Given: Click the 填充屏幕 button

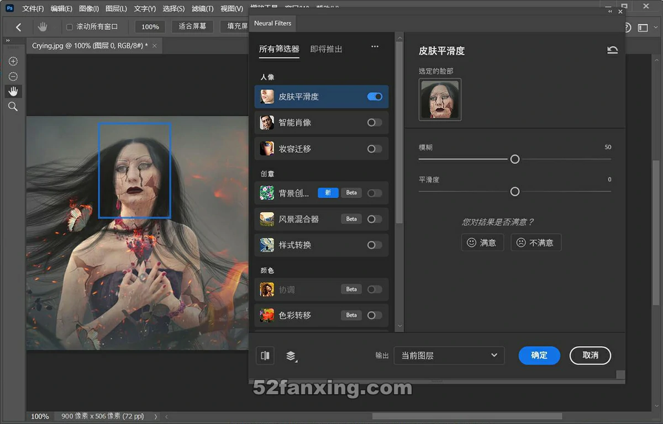Looking at the screenshot, I should (x=235, y=26).
